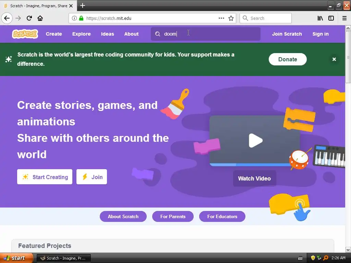351x263 pixels.
Task: Dismiss the donation banner with the X
Action: pyautogui.click(x=334, y=59)
